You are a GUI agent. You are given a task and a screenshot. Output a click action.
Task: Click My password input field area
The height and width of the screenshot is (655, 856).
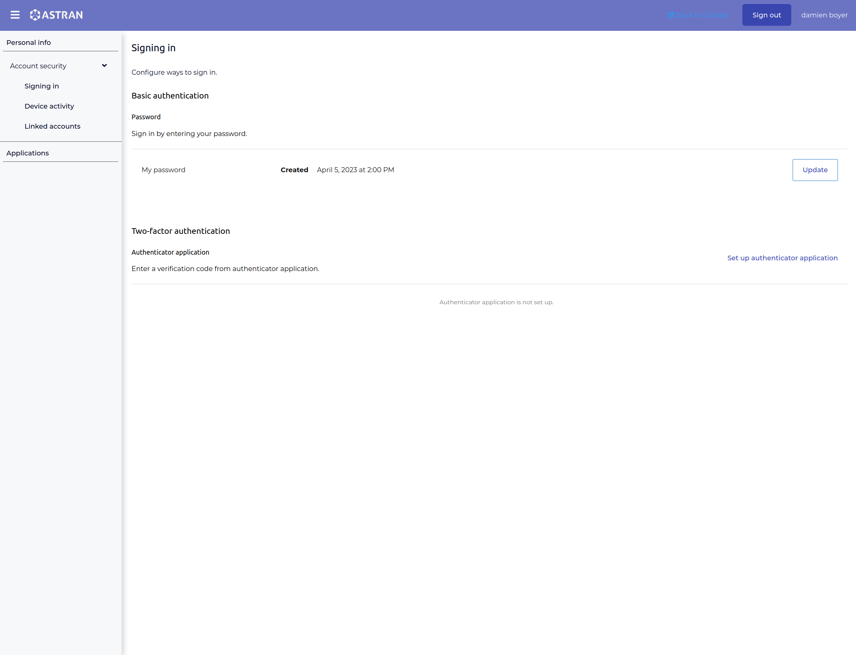tap(163, 170)
